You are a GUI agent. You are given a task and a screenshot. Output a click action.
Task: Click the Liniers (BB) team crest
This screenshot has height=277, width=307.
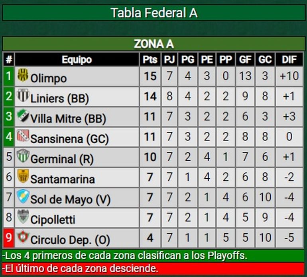click(23, 96)
